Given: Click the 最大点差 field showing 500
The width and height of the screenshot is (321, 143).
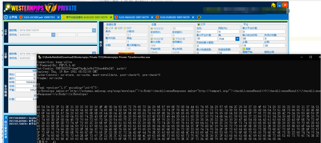Looking at the screenshot, I should pos(161,45).
